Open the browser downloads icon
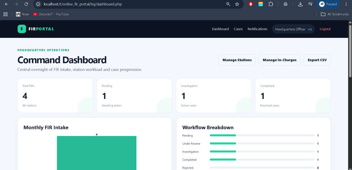Image resolution: width=352 pixels, height=170 pixels. pyautogui.click(x=300, y=4)
